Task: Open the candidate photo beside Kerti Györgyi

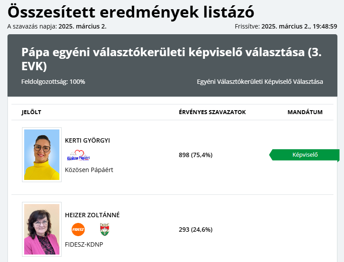Action: point(42,154)
